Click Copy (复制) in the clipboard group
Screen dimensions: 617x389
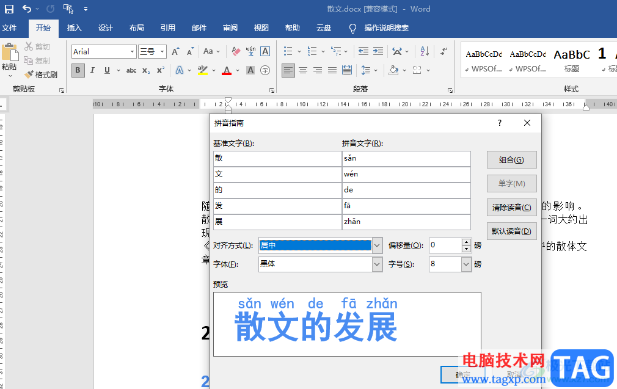pos(37,60)
